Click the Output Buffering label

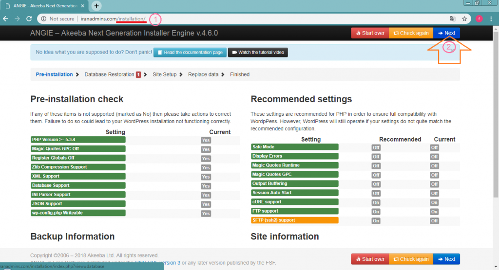(x=294, y=183)
